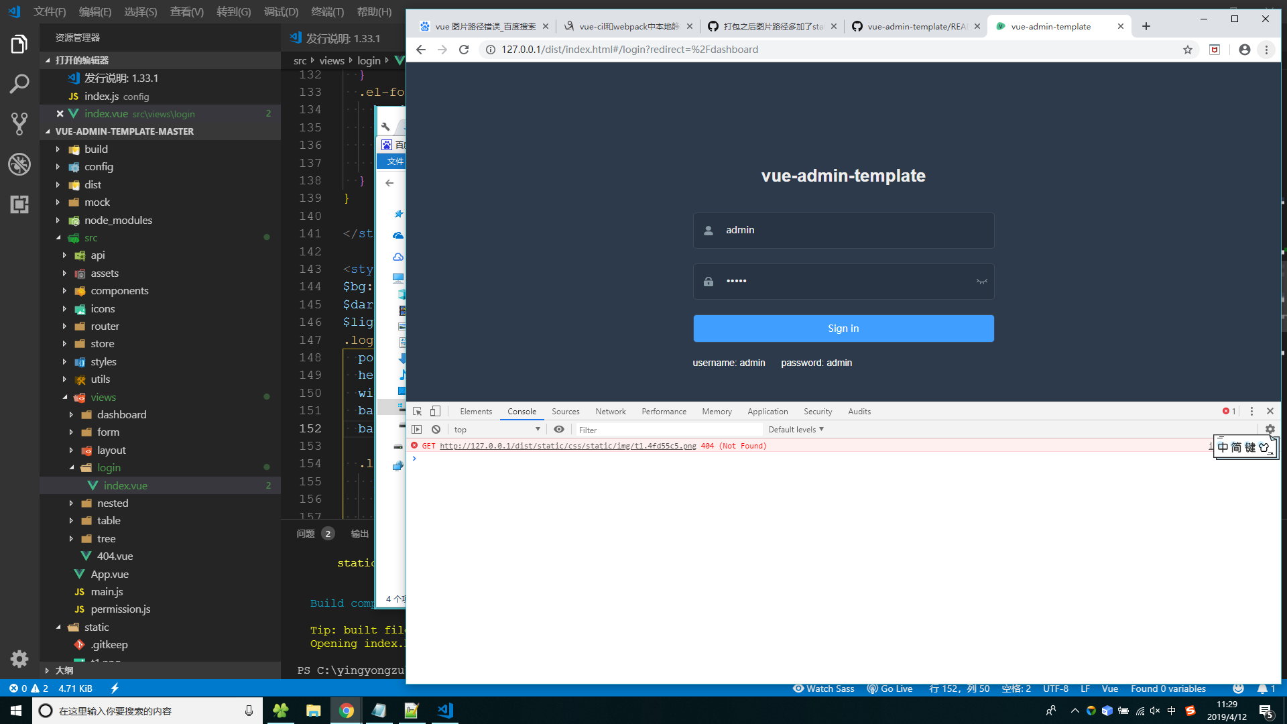The image size is (1287, 724).
Task: Clear the DevTools console
Action: [x=436, y=430]
